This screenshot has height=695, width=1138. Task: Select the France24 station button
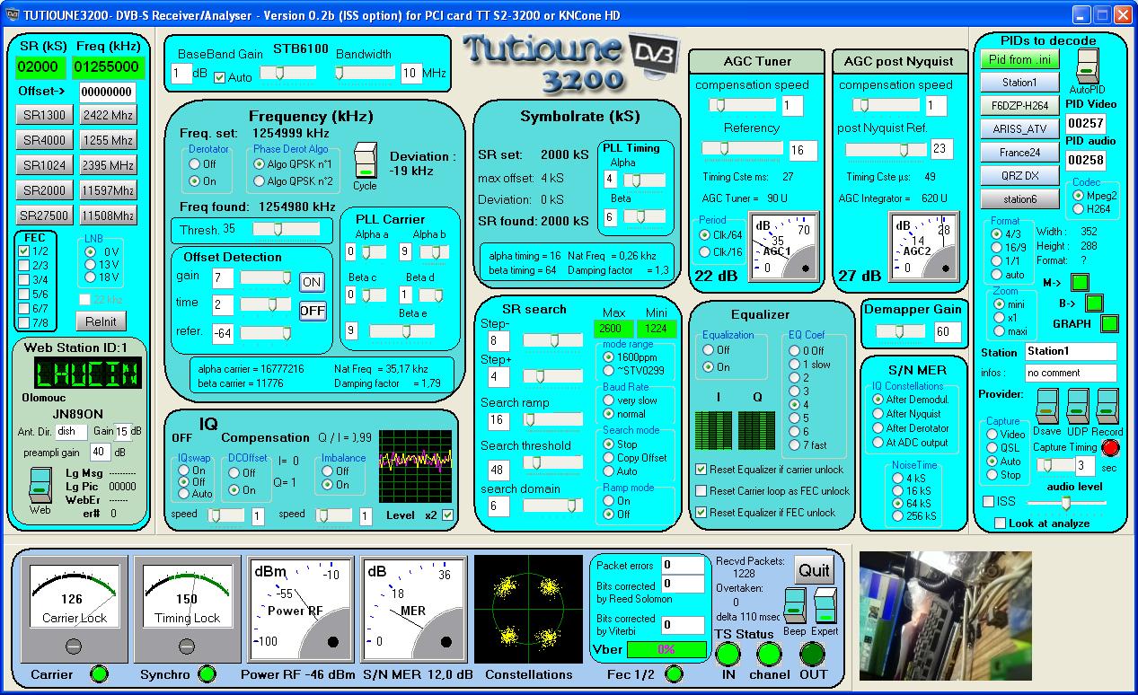coord(1020,152)
